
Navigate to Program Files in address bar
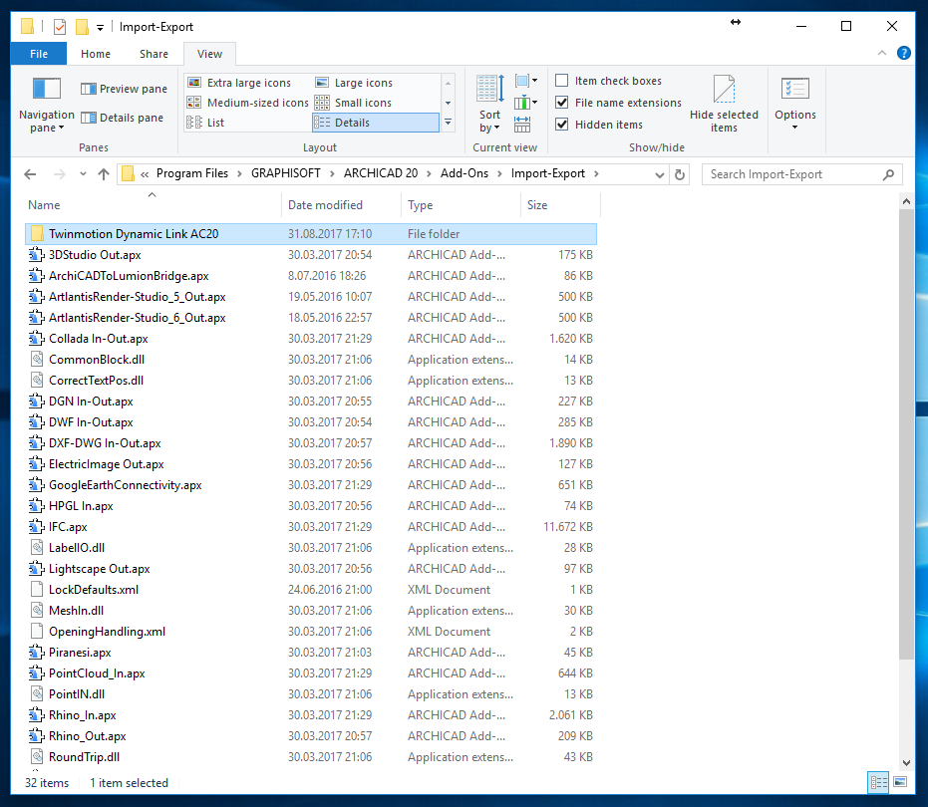coord(192,173)
